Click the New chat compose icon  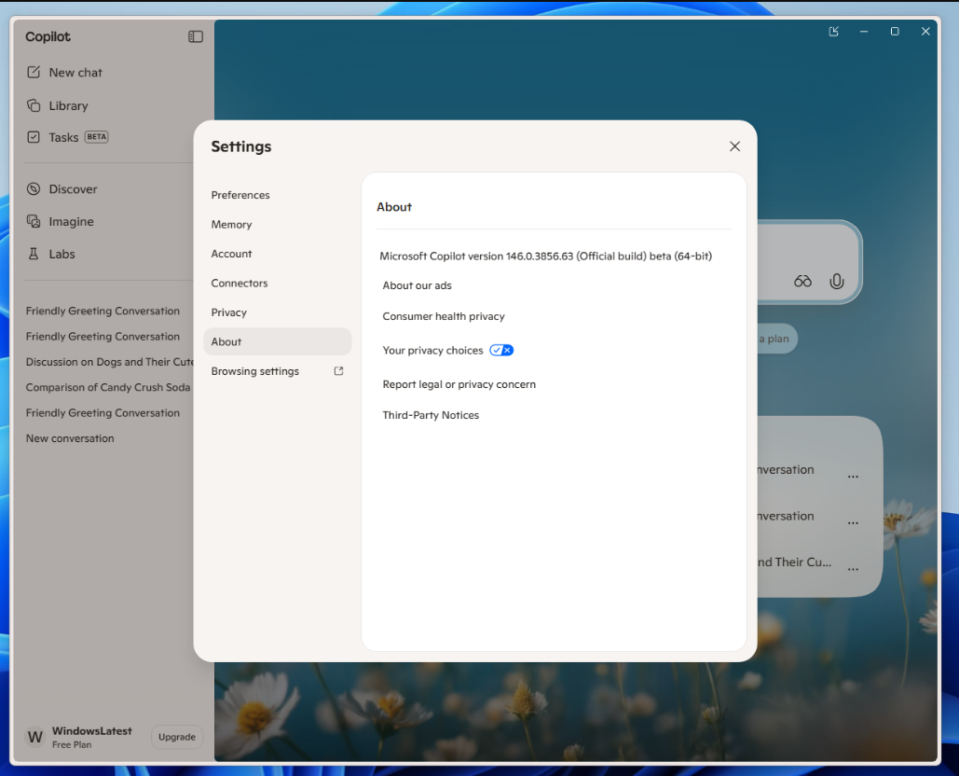coord(34,72)
